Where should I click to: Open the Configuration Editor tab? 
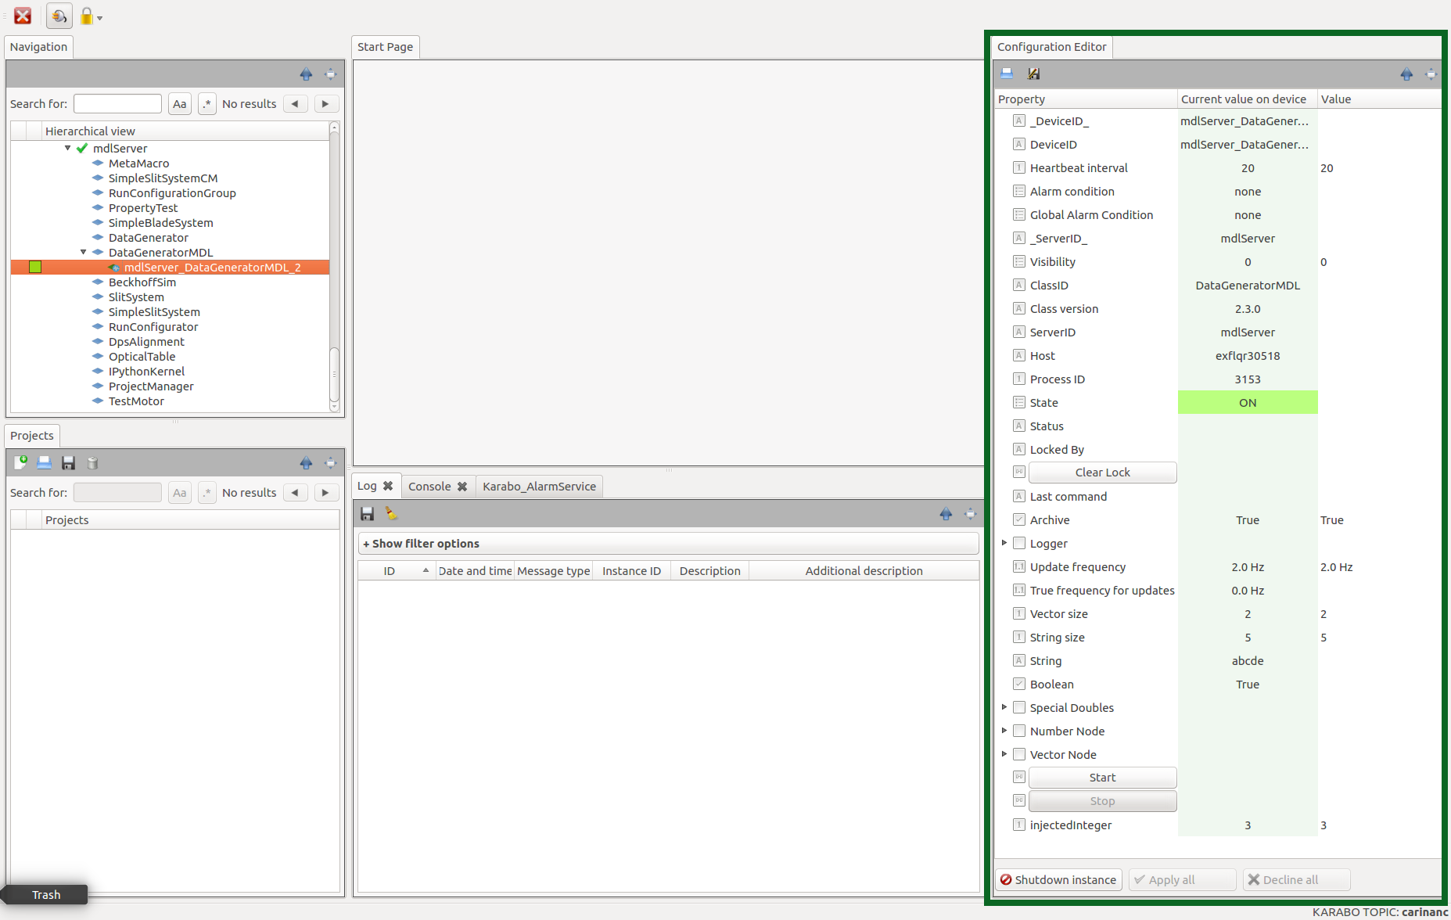point(1051,47)
